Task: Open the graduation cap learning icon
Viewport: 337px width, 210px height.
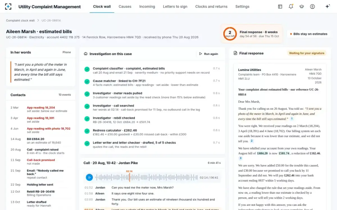Action: tap(302, 6)
